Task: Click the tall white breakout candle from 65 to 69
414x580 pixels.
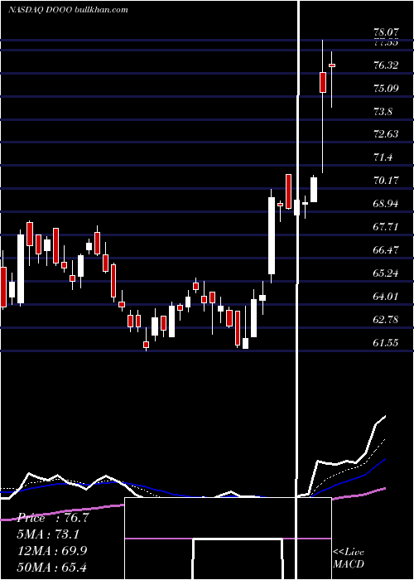Action: (272, 235)
